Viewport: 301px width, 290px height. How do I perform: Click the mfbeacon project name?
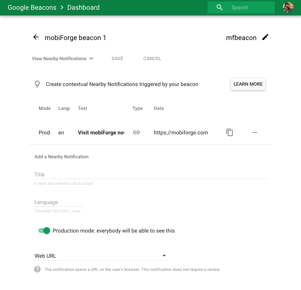(241, 38)
